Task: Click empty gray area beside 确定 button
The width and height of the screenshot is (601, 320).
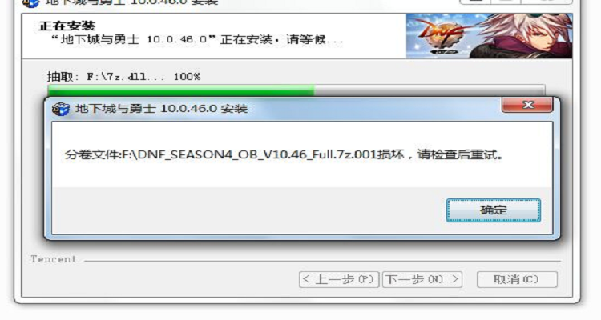Action: (249, 210)
